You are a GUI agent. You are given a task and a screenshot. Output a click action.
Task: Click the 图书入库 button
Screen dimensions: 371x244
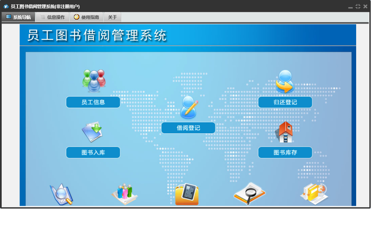coord(93,153)
